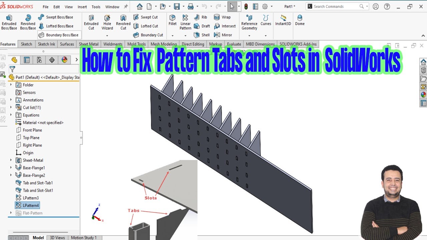The image size is (427, 240).
Task: Click the Save icon in top toolbar
Action: (x=177, y=6)
